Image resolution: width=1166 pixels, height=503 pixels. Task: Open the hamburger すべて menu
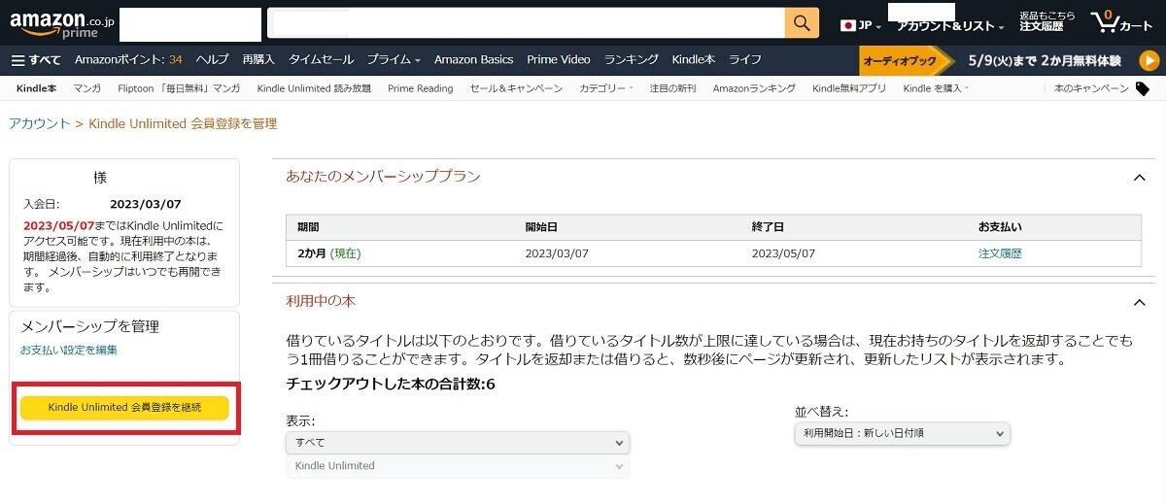click(x=36, y=60)
